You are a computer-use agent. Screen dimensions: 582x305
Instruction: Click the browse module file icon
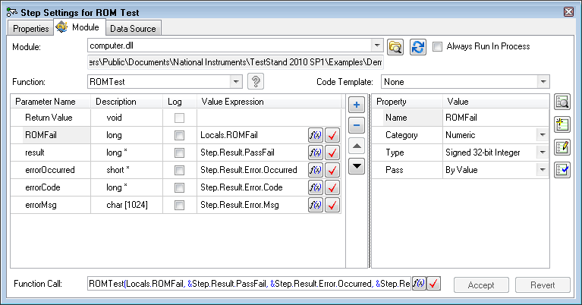pos(395,47)
